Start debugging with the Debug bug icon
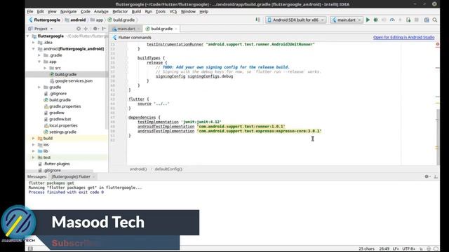This screenshot has width=449, height=252. (x=376, y=20)
